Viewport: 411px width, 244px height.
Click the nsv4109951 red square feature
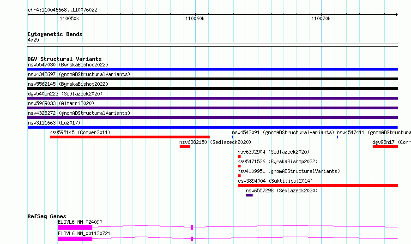point(239,176)
